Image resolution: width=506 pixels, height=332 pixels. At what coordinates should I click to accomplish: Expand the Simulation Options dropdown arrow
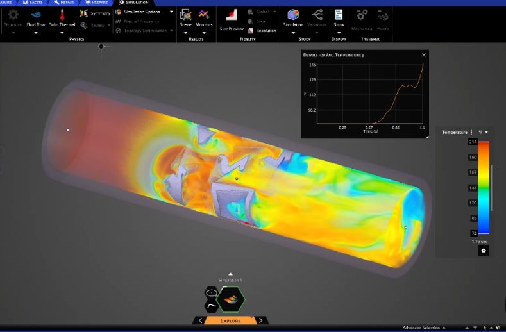pos(171,12)
